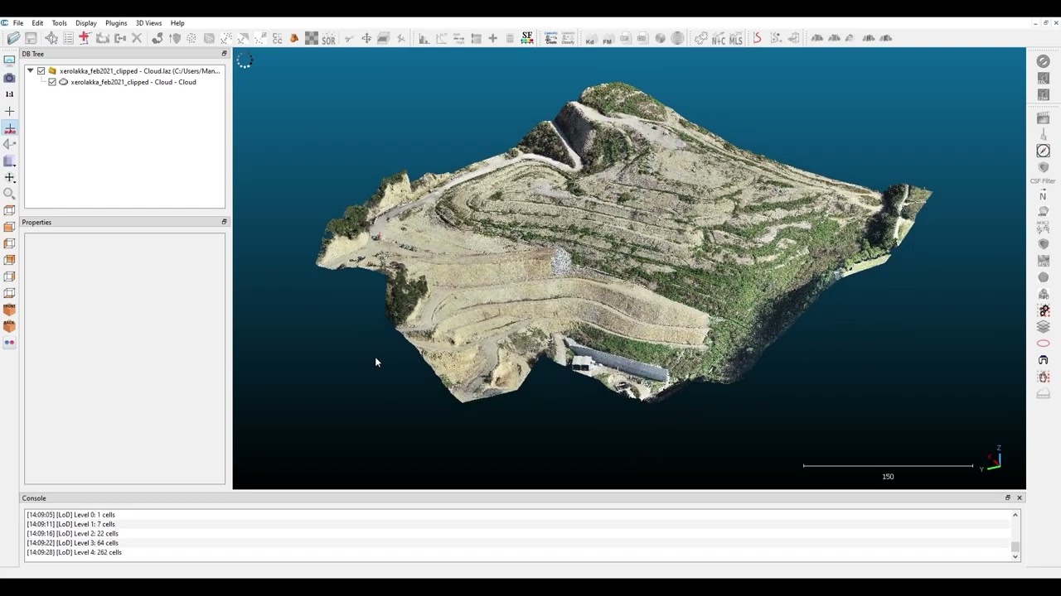The width and height of the screenshot is (1061, 596).
Task: Click the auto pick rotation center icon
Action: [9, 128]
